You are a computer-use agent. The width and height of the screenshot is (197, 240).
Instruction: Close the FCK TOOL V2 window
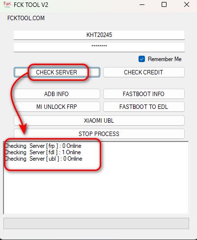[187, 4]
